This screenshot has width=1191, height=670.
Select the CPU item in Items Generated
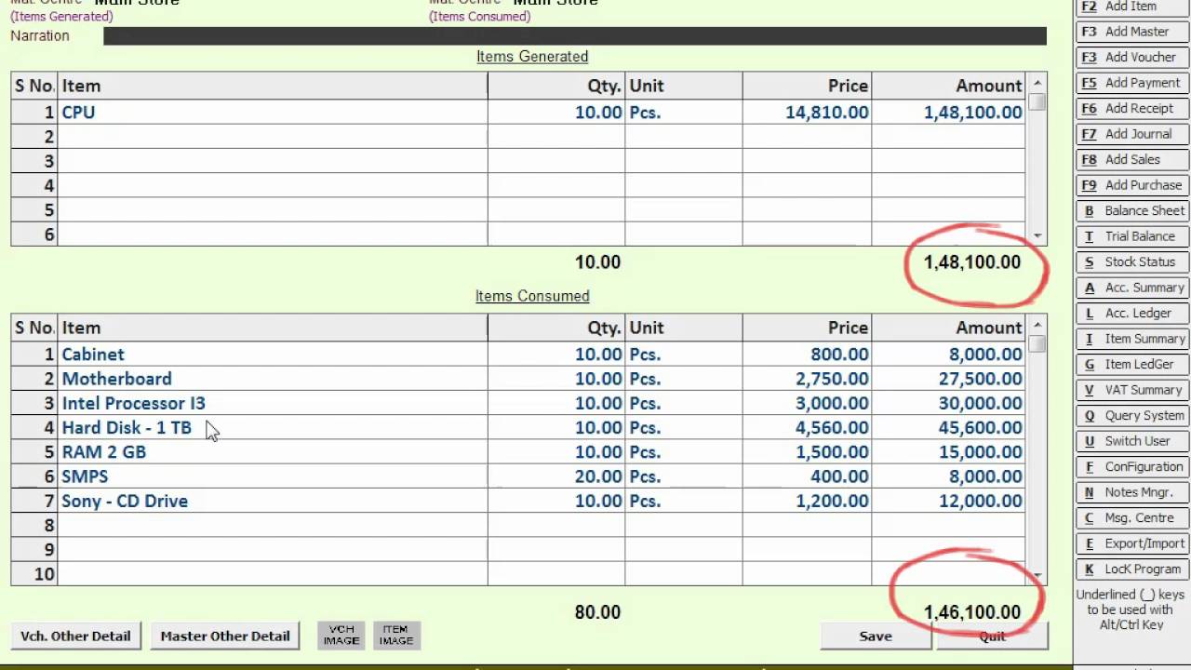click(78, 112)
